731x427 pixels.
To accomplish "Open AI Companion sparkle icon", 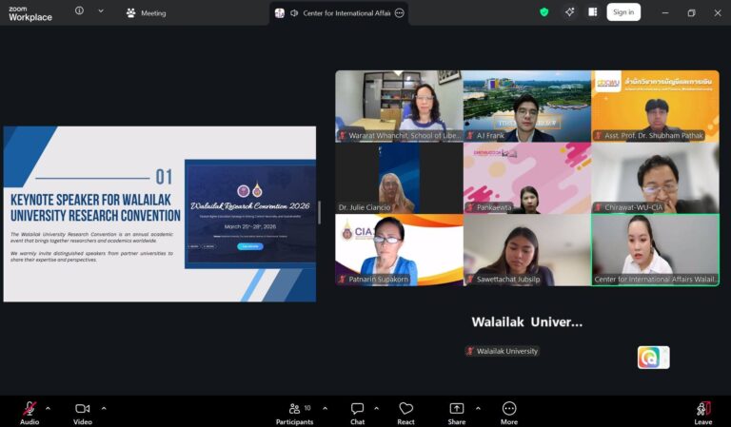I will point(569,12).
